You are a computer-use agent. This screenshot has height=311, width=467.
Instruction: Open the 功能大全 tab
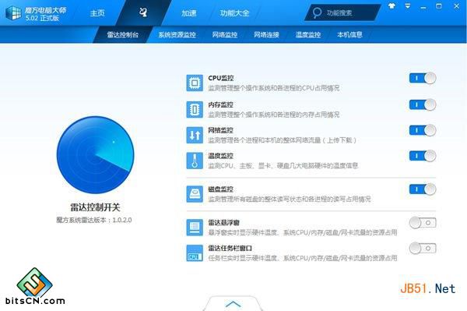point(234,13)
